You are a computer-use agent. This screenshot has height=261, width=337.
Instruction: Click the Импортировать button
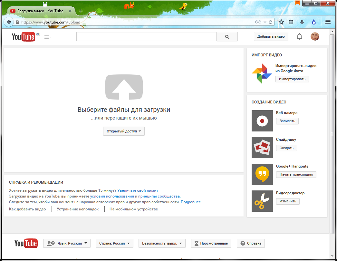tap(292, 79)
